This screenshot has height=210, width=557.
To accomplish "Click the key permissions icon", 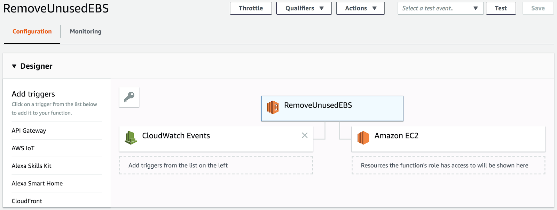I will click(129, 97).
